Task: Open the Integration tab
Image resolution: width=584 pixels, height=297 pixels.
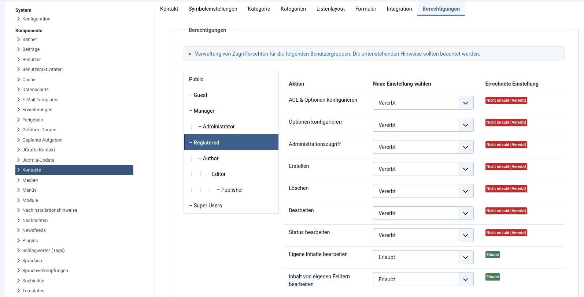Action: (399, 9)
